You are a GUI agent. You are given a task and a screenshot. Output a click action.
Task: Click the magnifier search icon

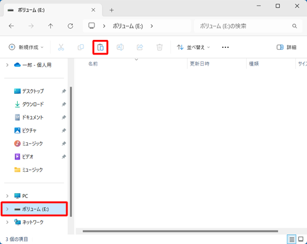pyautogui.click(x=295, y=26)
